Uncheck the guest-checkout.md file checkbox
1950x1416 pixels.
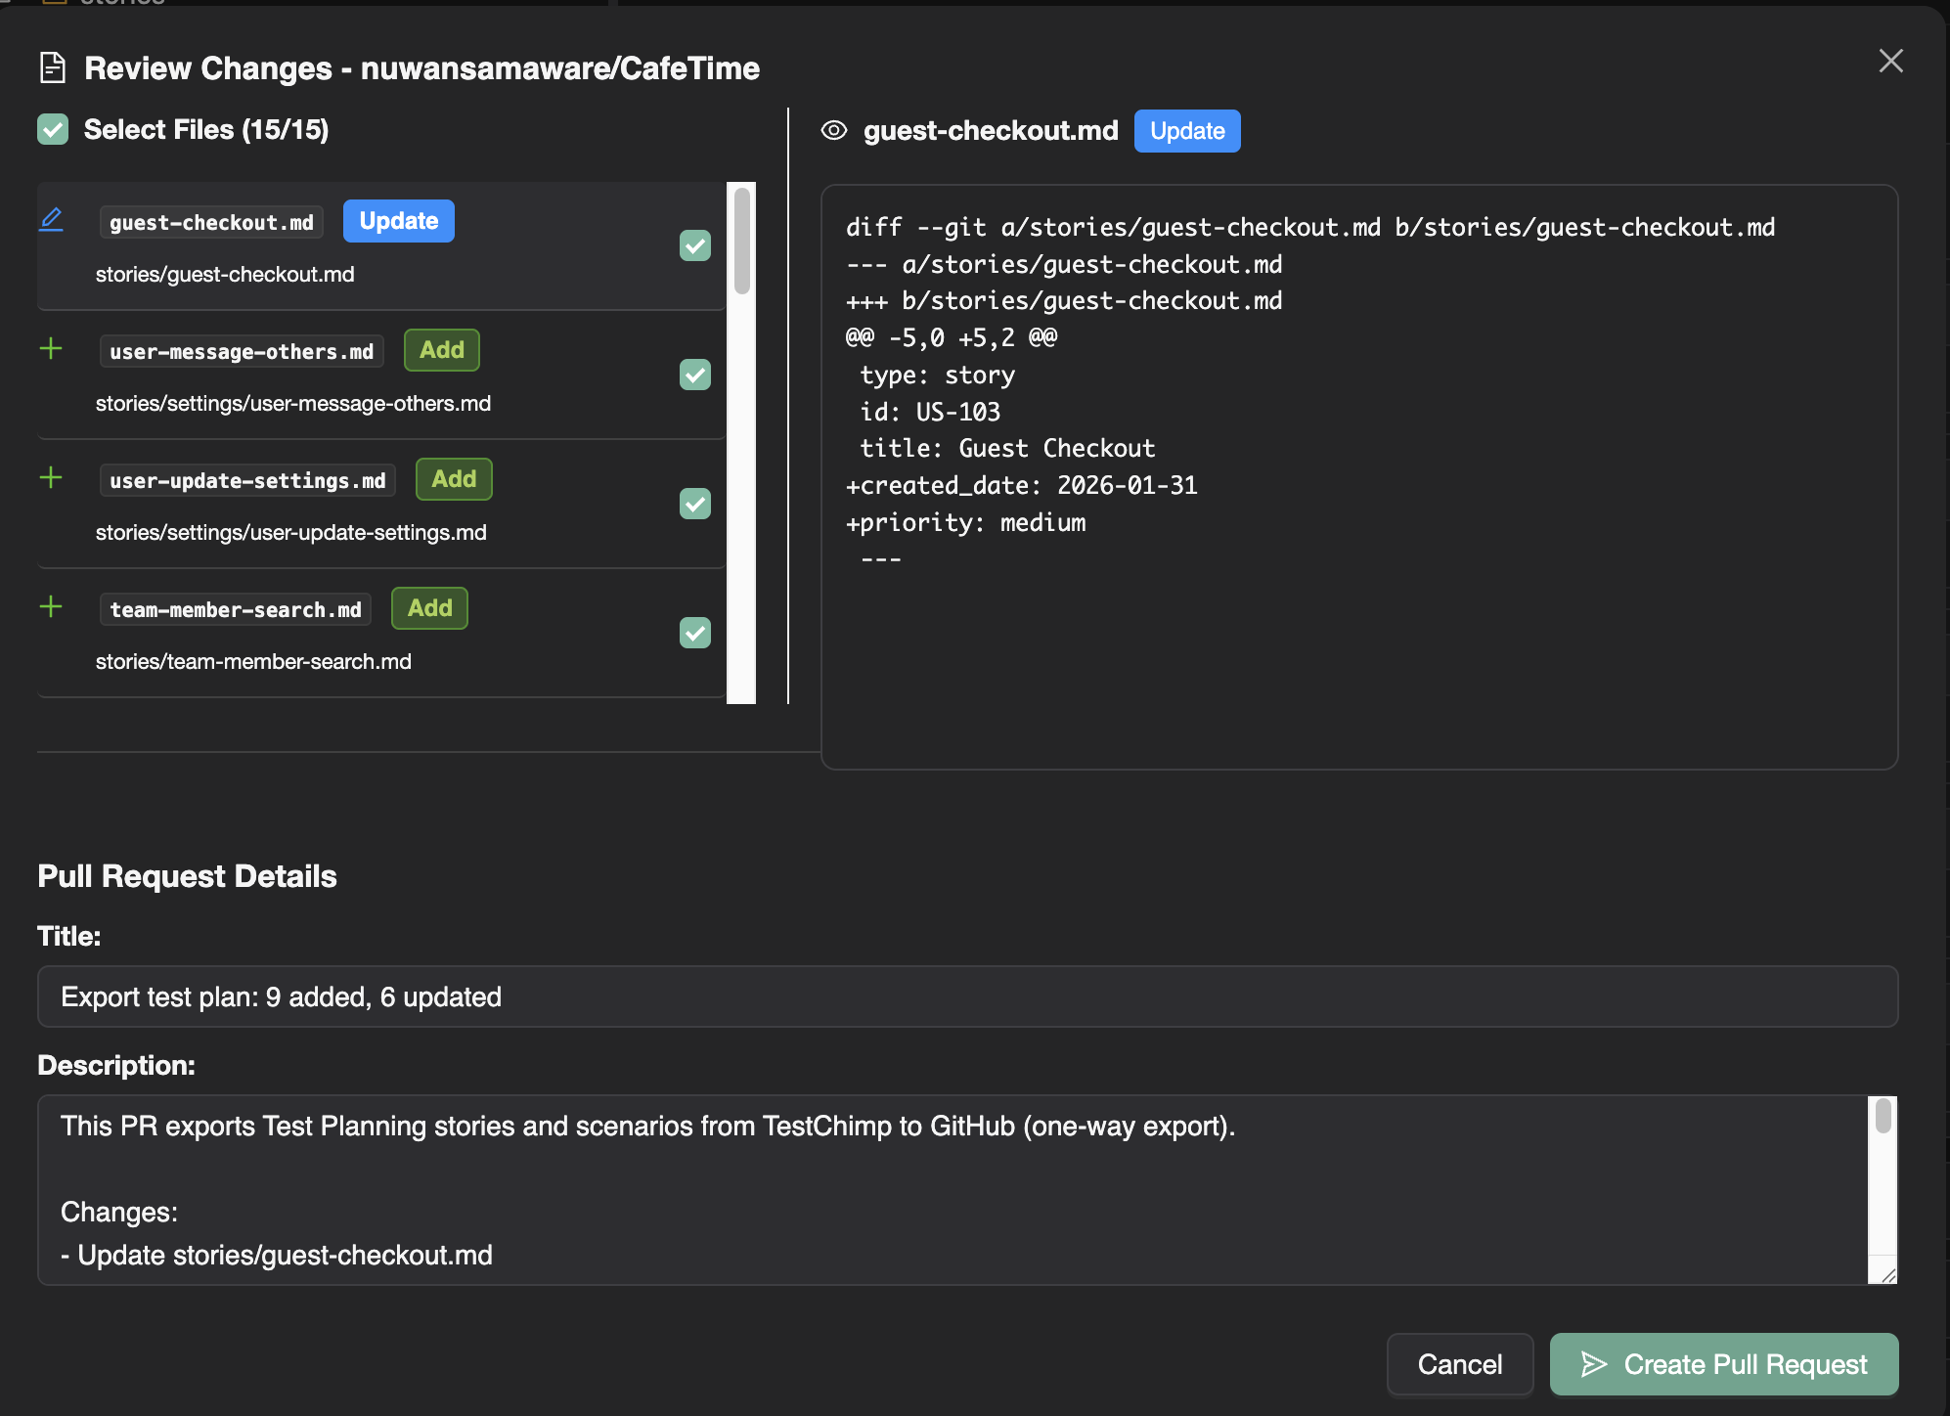[x=694, y=245]
